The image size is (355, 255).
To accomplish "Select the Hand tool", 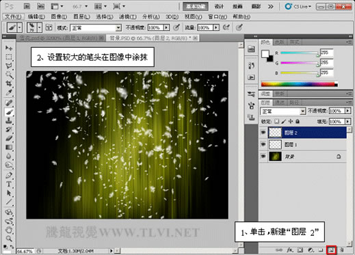I will point(9,230).
